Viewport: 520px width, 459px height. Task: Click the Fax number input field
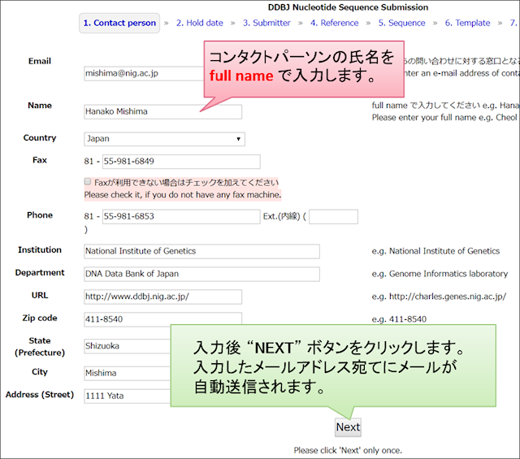click(181, 162)
